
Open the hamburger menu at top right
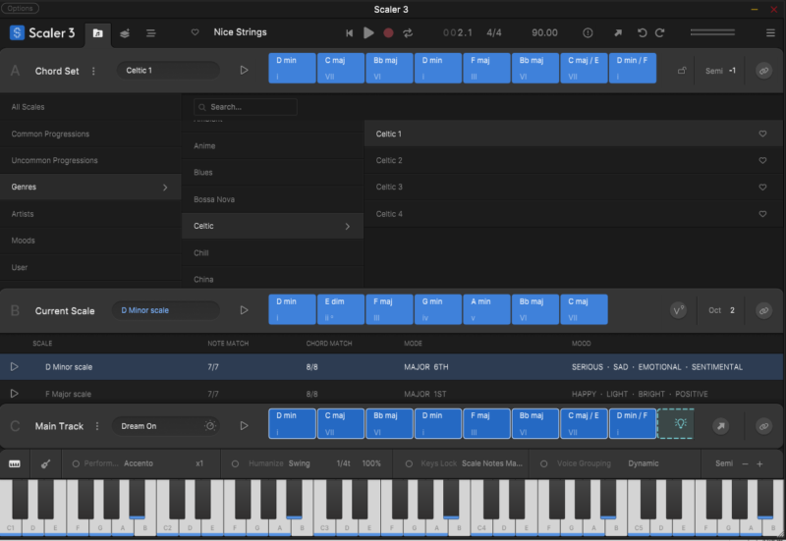click(770, 33)
